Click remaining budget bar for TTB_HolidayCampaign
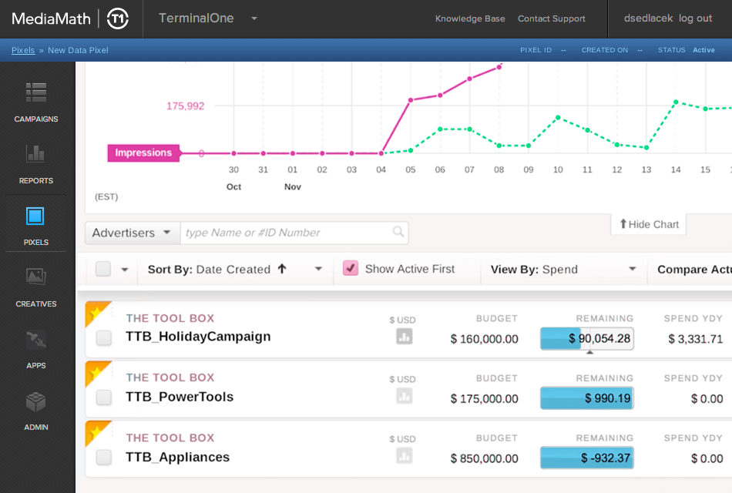The width and height of the screenshot is (732, 493). [x=587, y=338]
